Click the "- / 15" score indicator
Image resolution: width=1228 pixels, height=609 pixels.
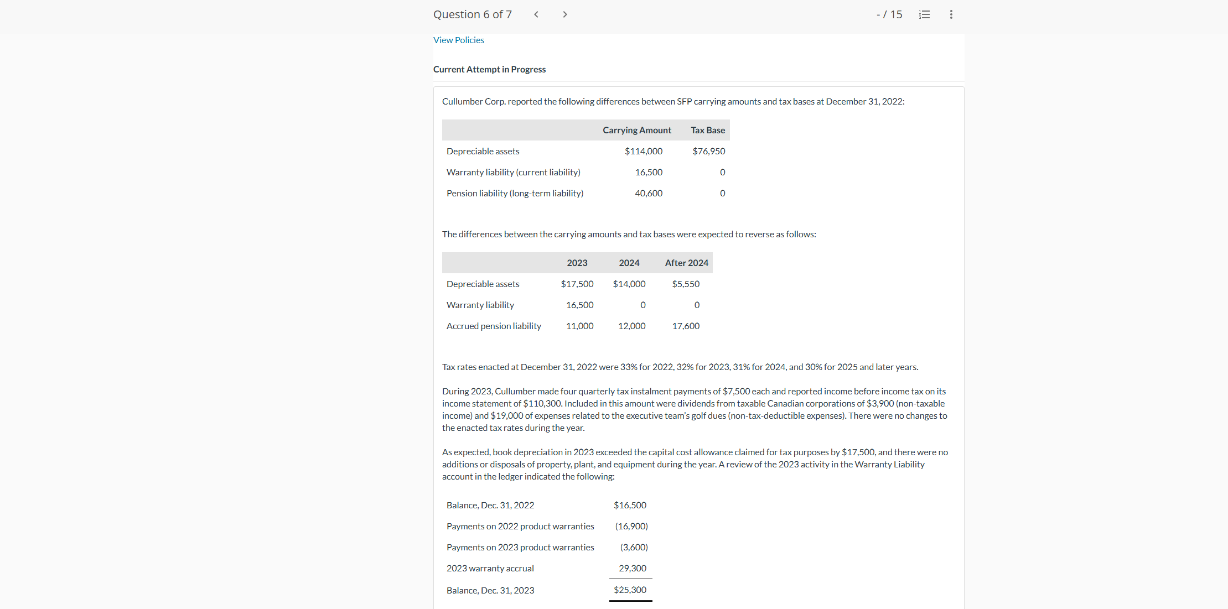[x=889, y=14]
